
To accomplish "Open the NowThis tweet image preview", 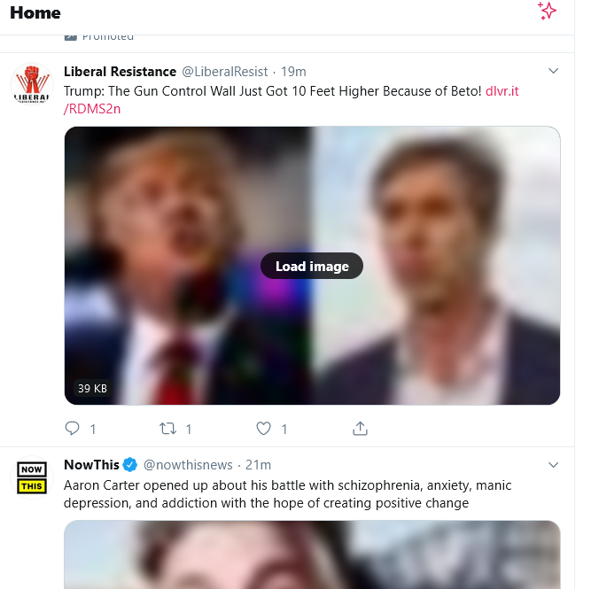I will click(312, 554).
